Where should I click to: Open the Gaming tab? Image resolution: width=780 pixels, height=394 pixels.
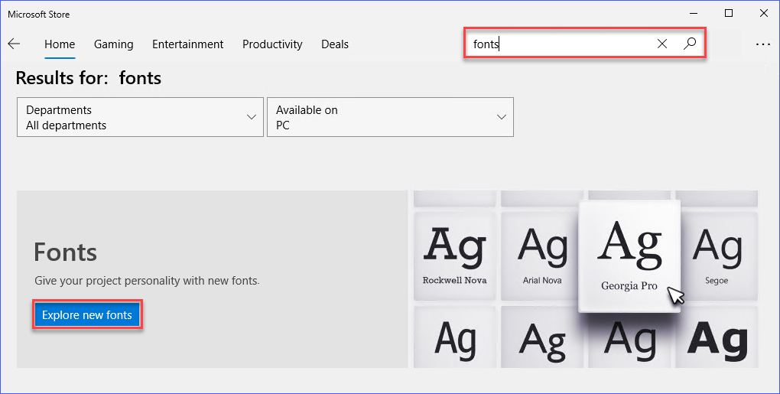(x=113, y=44)
